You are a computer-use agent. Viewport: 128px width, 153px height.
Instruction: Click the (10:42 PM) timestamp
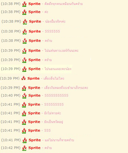tap(11, 148)
